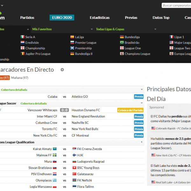Image resolution: width=191 pixels, height=191 pixels.
Task: Open Previa for New York City FC vs CF Montreal
Action: coord(139,135)
